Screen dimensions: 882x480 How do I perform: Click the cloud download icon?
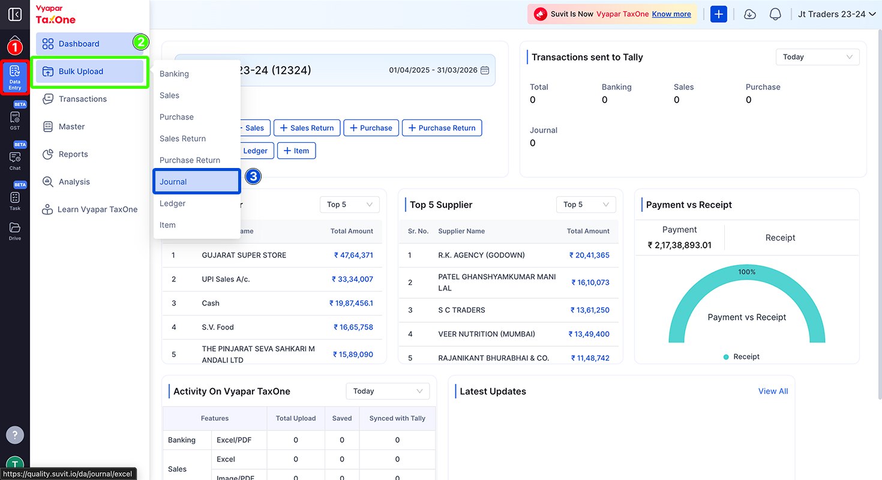coord(750,14)
